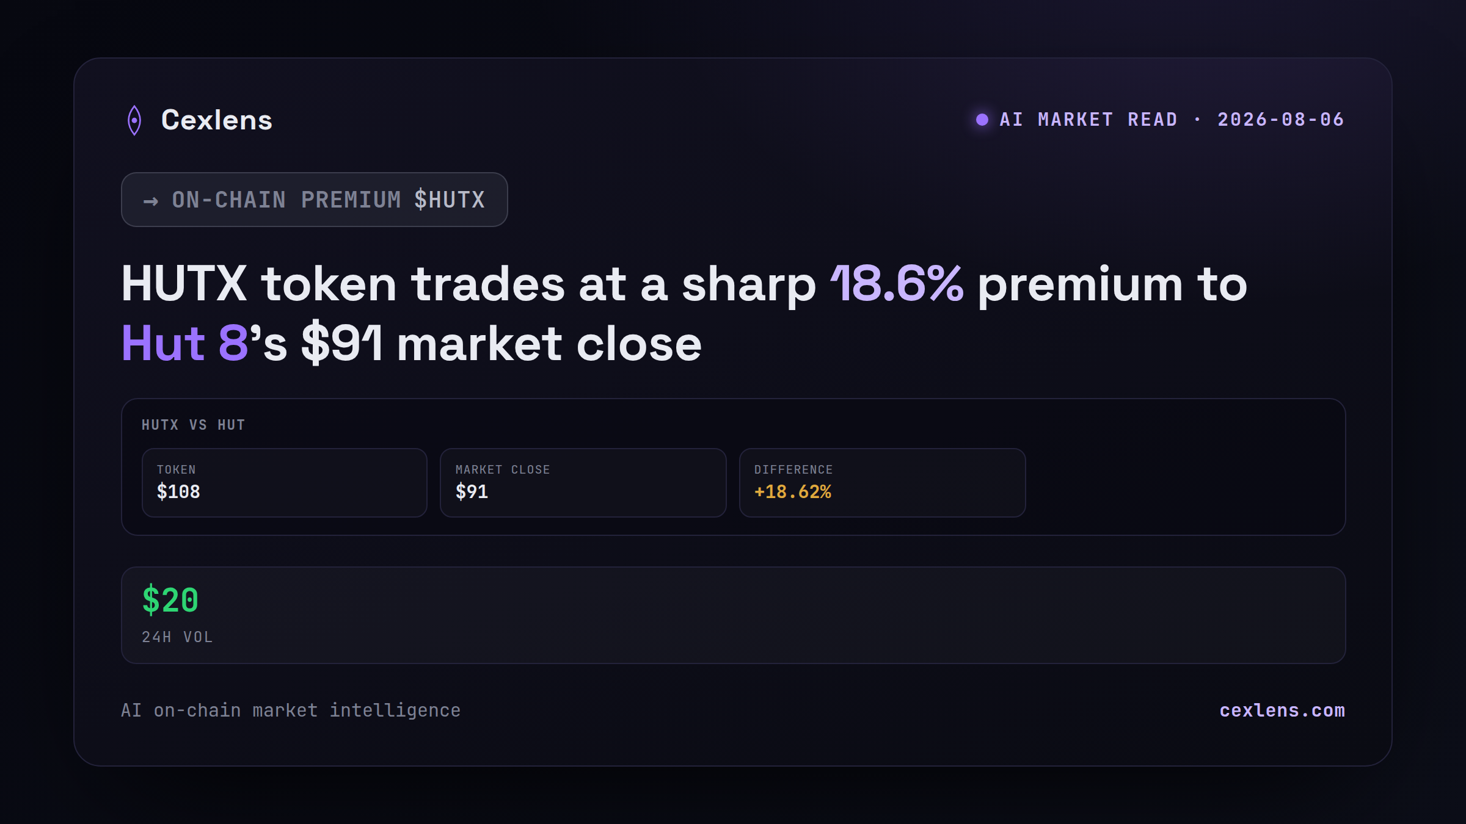
Task: Click the $HUTX ticker text
Action: point(450,200)
